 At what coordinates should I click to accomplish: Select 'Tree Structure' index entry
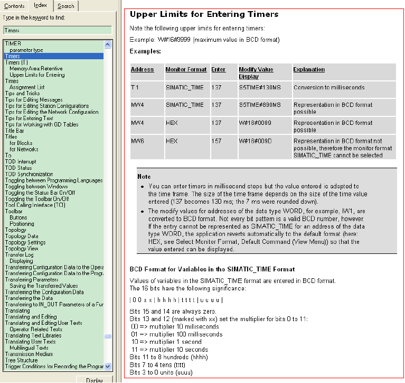(21, 360)
